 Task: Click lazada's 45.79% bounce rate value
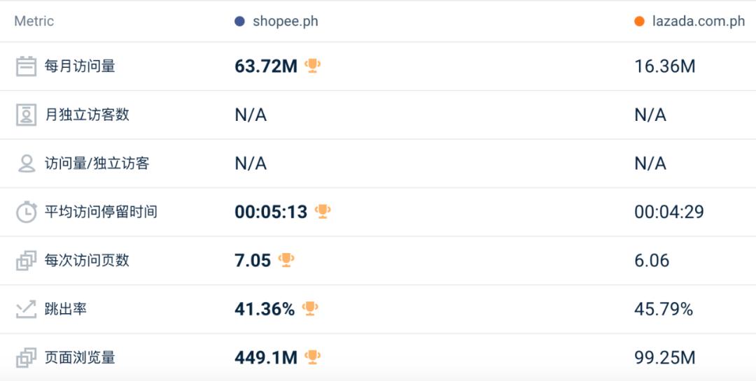pos(664,309)
